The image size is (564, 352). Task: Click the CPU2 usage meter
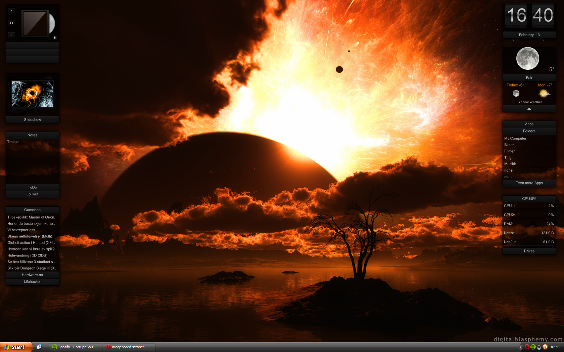[529, 215]
